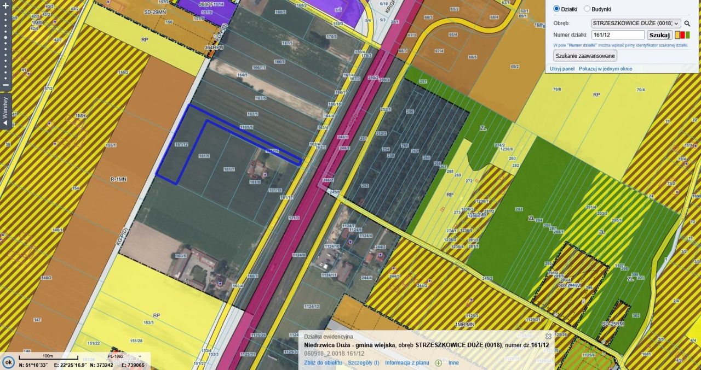
Task: Close the Działka ewidencyjna info popup
Action: tap(548, 336)
